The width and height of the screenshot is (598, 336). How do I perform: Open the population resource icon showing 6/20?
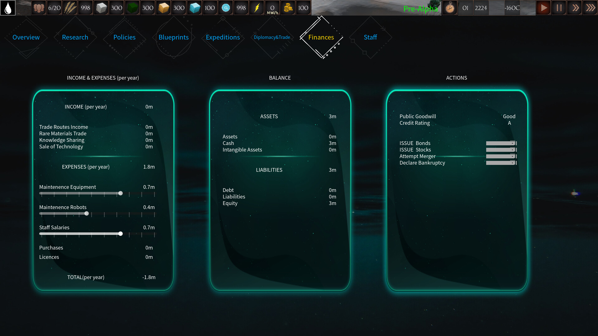[39, 8]
